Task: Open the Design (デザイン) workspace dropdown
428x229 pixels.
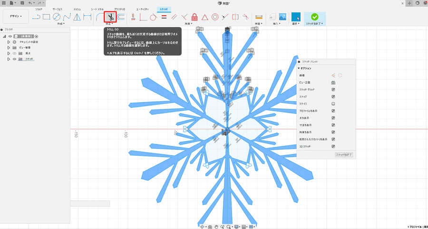Action: 16,16
